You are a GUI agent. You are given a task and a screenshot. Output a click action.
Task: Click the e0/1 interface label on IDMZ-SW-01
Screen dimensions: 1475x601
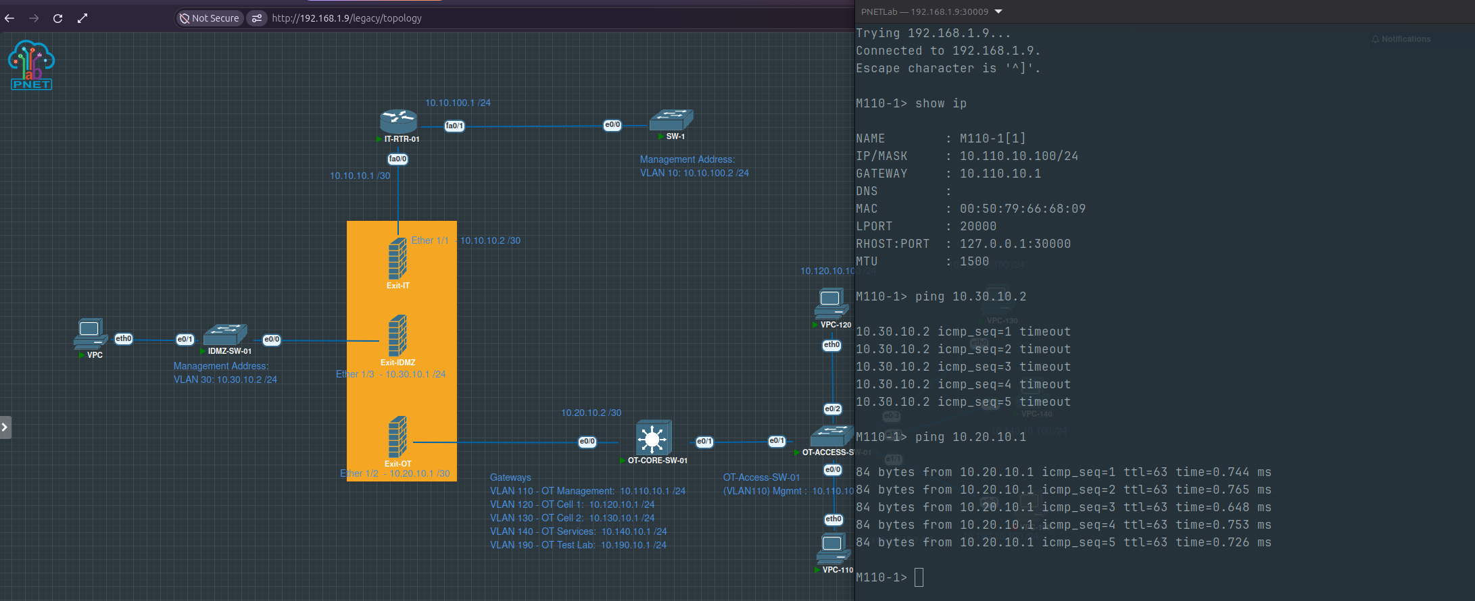185,339
